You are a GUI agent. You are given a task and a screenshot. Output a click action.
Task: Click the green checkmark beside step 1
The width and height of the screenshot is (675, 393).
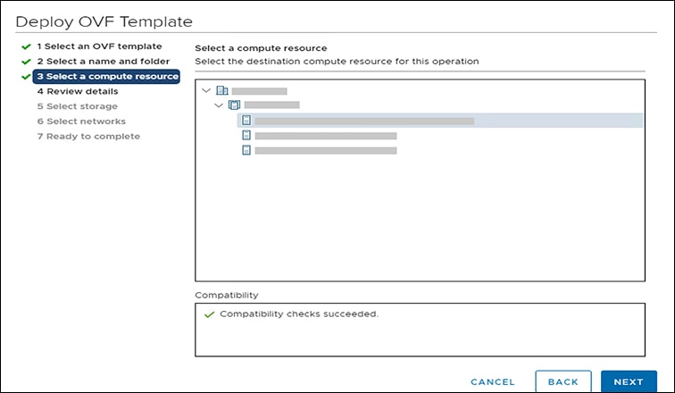click(x=26, y=46)
